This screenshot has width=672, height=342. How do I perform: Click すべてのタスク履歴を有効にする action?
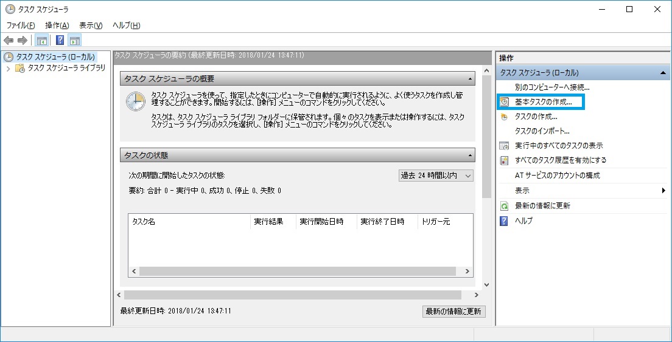pyautogui.click(x=561, y=161)
